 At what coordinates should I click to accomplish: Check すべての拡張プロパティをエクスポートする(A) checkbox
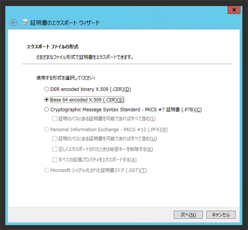click(x=55, y=160)
